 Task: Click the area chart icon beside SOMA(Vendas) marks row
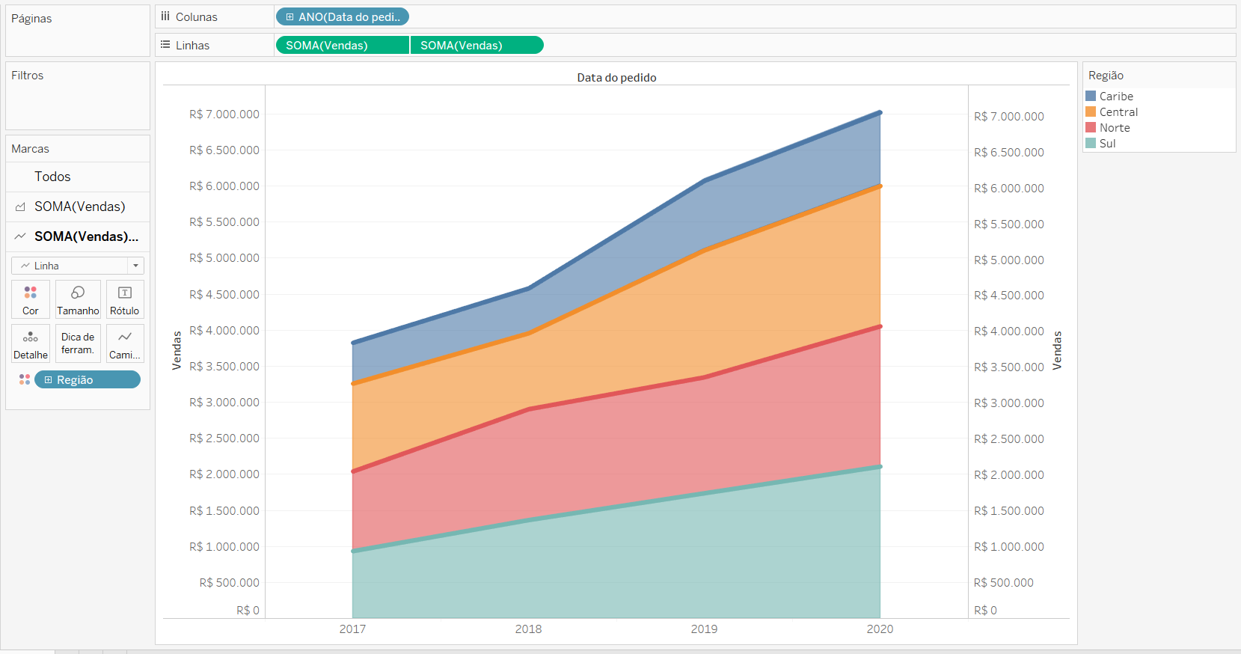tap(20, 207)
